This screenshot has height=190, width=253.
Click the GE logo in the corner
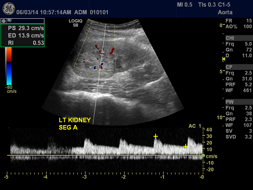point(9,9)
